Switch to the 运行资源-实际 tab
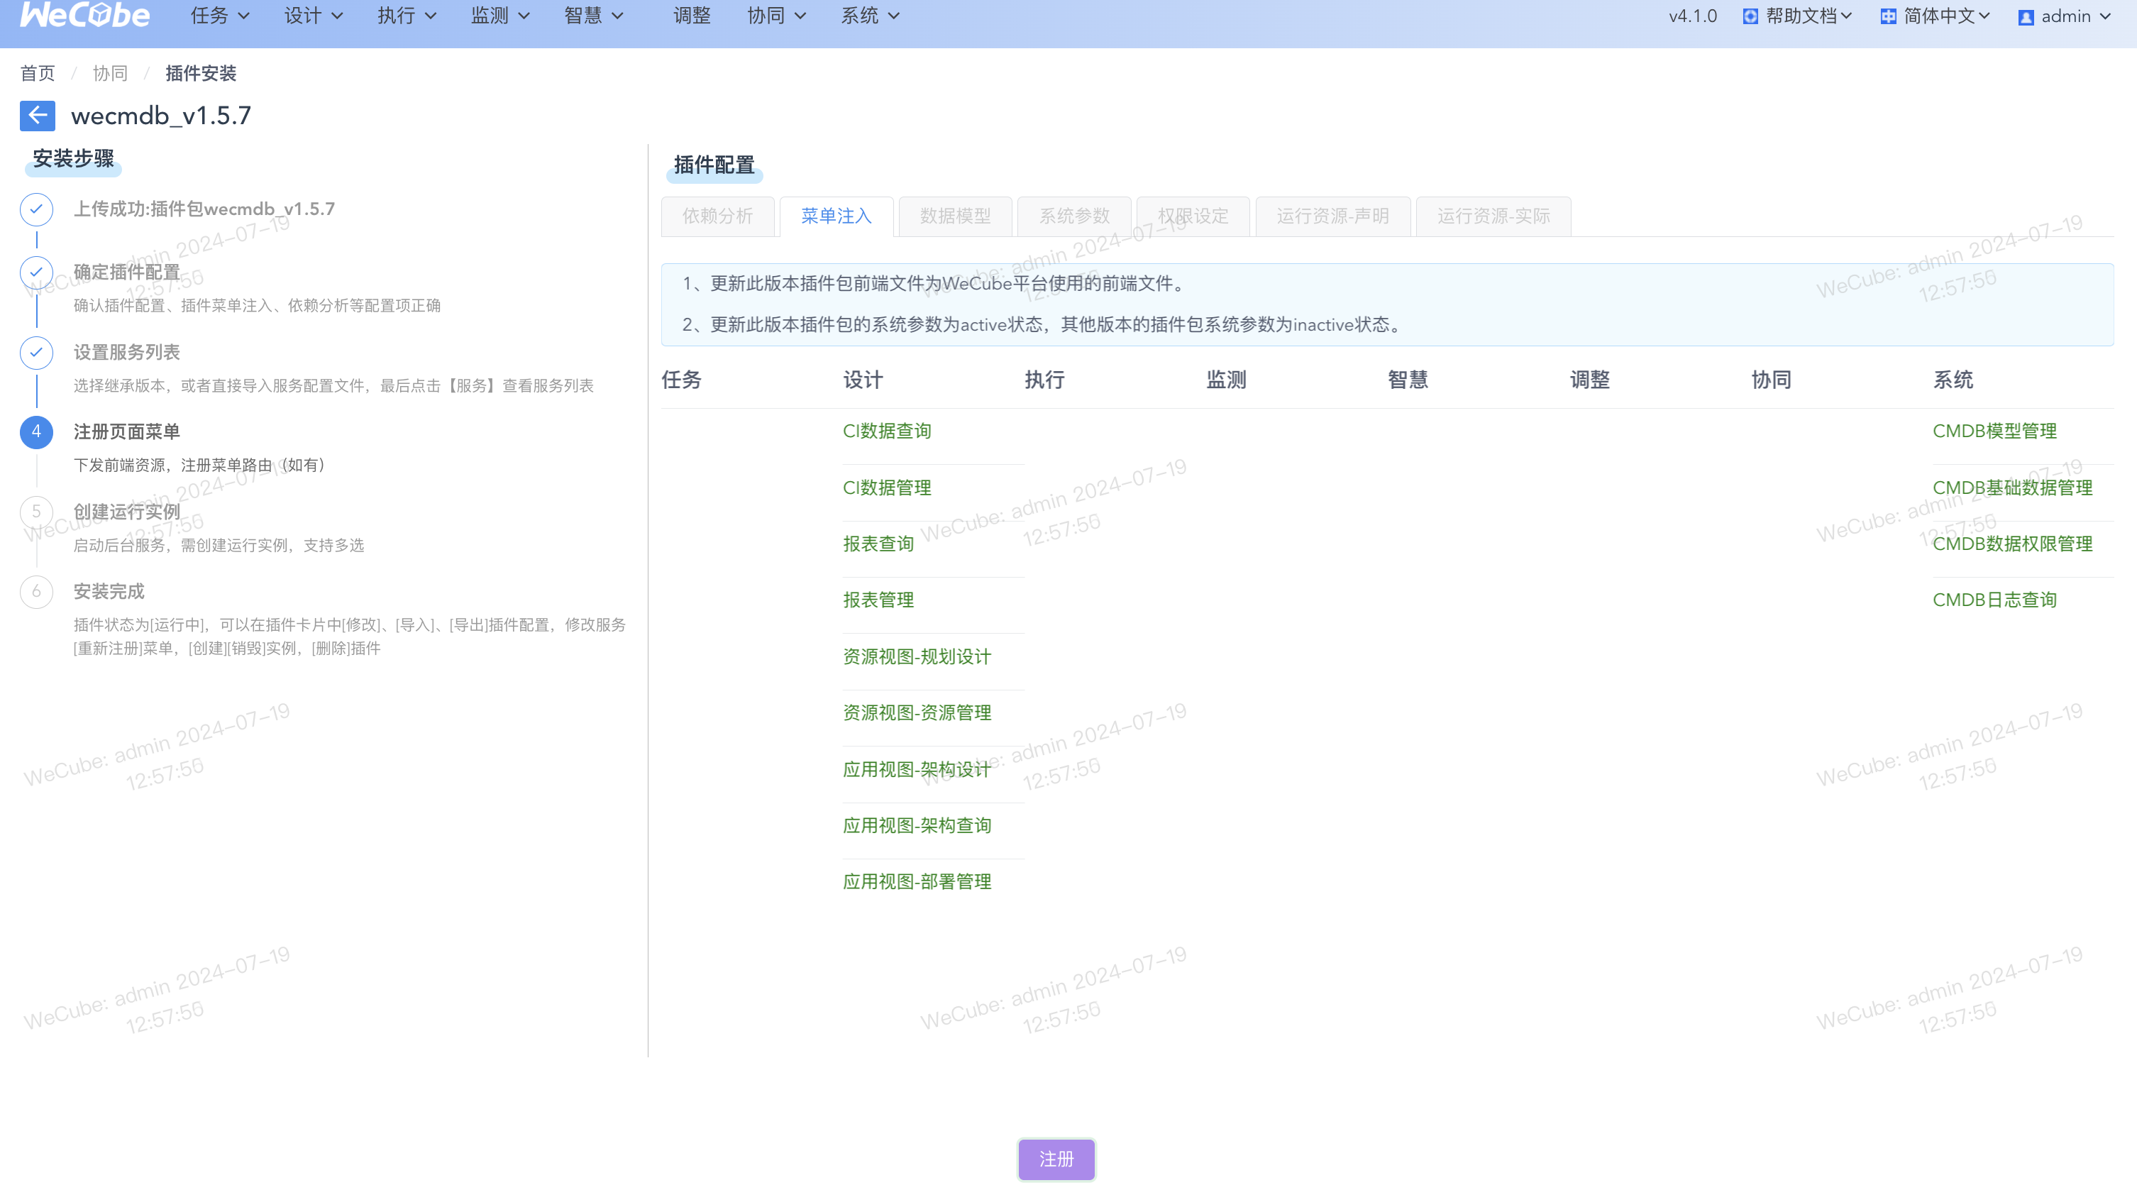Screen dimensions: 2137x1195 pyautogui.click(x=1493, y=216)
